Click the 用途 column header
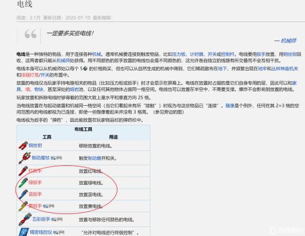The width and height of the screenshot is (305, 236). (113, 137)
